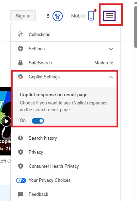Image resolution: width=137 pixels, height=201 pixels.
Task: Click the Sign in button
Action: (23, 16)
